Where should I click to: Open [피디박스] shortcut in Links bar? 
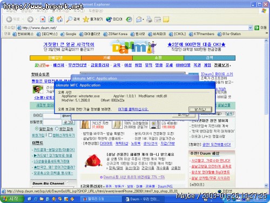47,34
